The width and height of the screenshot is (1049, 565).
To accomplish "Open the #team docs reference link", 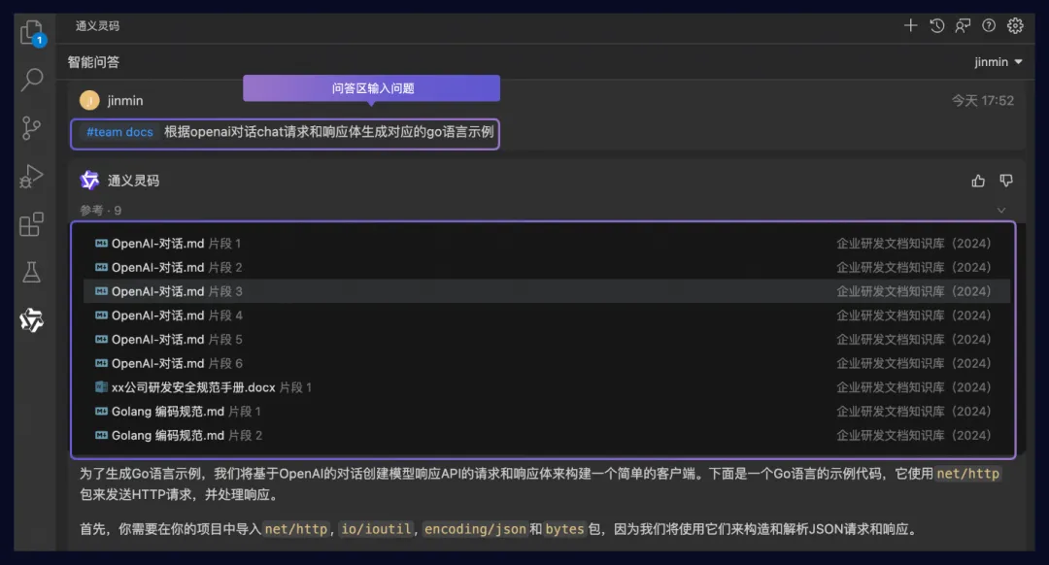I will click(x=118, y=133).
